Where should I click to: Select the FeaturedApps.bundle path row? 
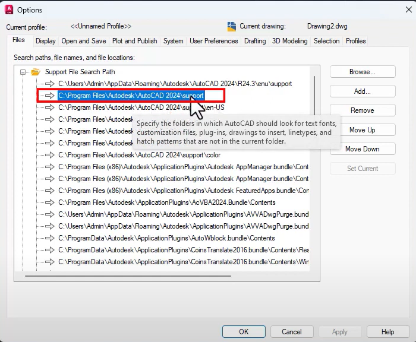(x=183, y=191)
